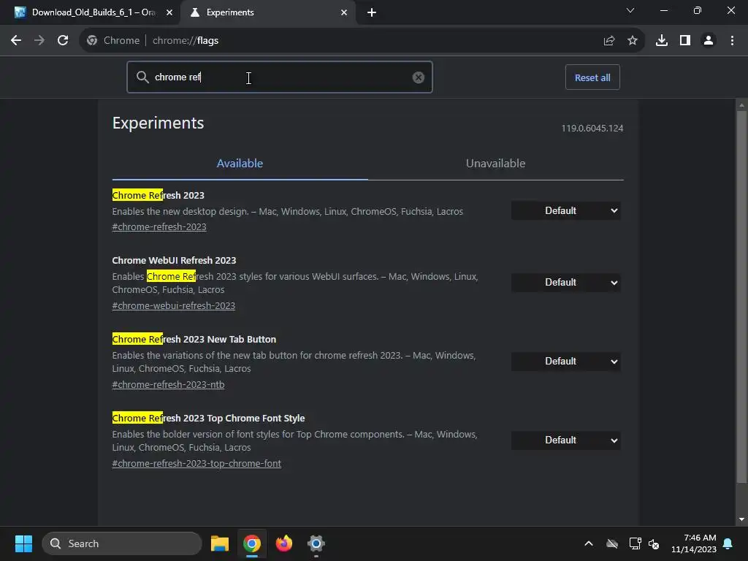Switch to the Available tab
The width and height of the screenshot is (748, 561).
240,163
